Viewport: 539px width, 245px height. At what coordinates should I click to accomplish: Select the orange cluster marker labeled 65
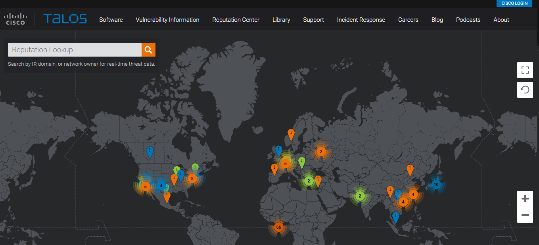coord(278,227)
